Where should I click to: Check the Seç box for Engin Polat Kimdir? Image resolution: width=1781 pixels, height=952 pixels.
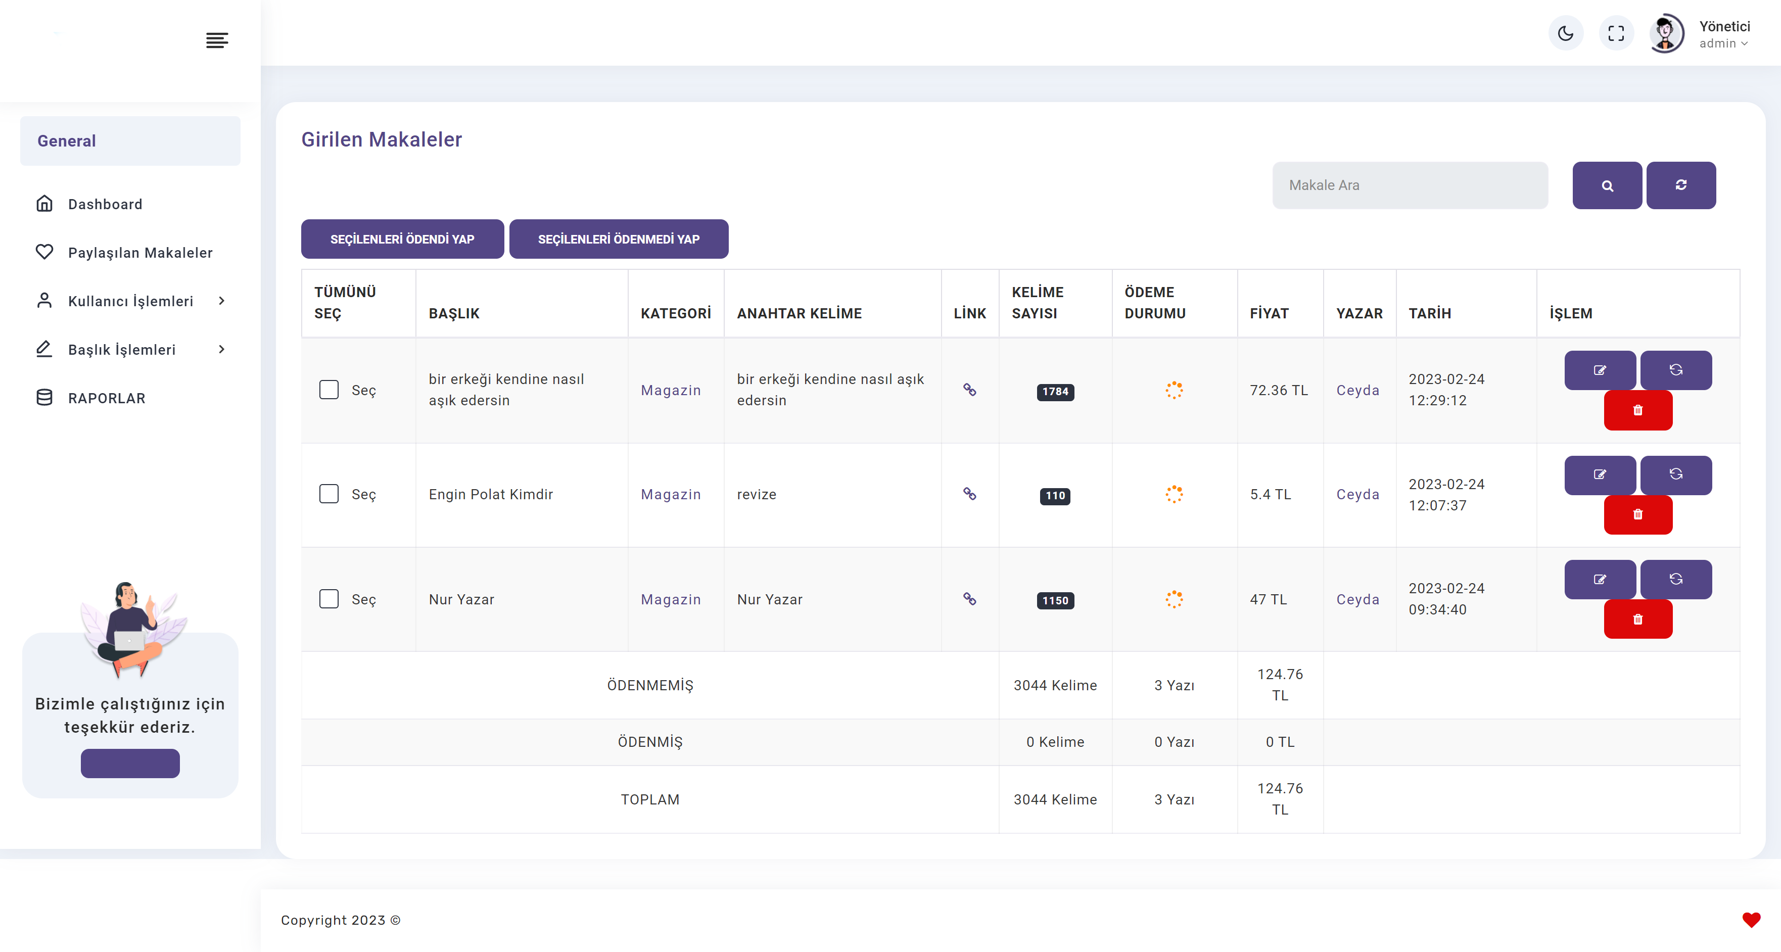(329, 494)
